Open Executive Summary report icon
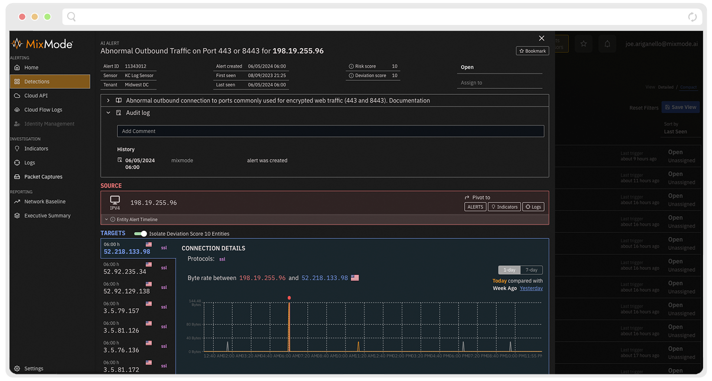The width and height of the screenshot is (712, 381). [17, 216]
